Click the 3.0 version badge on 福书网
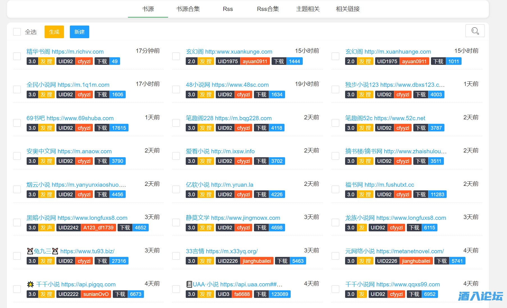This screenshot has width=507, height=308. click(x=351, y=195)
